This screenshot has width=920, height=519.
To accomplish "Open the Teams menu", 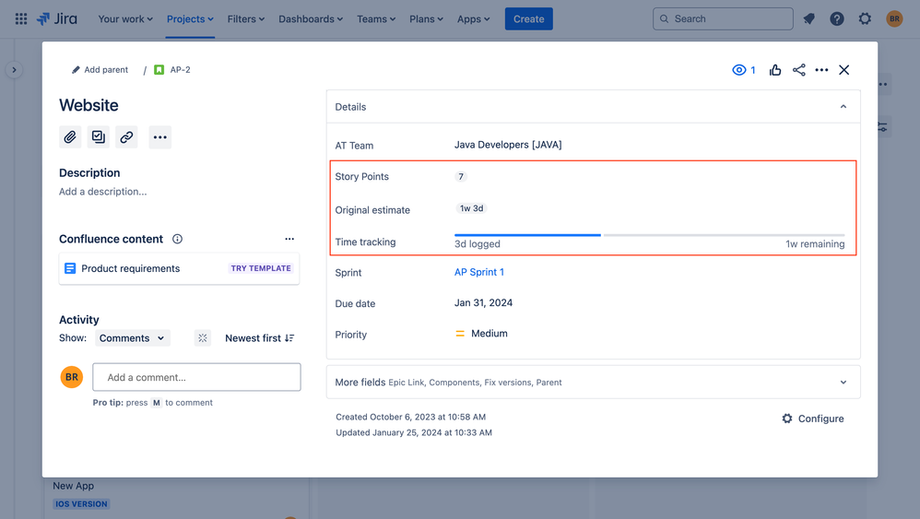I will pyautogui.click(x=376, y=18).
